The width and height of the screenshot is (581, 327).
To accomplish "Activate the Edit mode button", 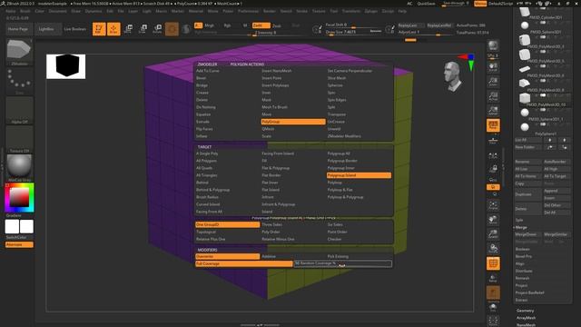I will tap(99, 29).
